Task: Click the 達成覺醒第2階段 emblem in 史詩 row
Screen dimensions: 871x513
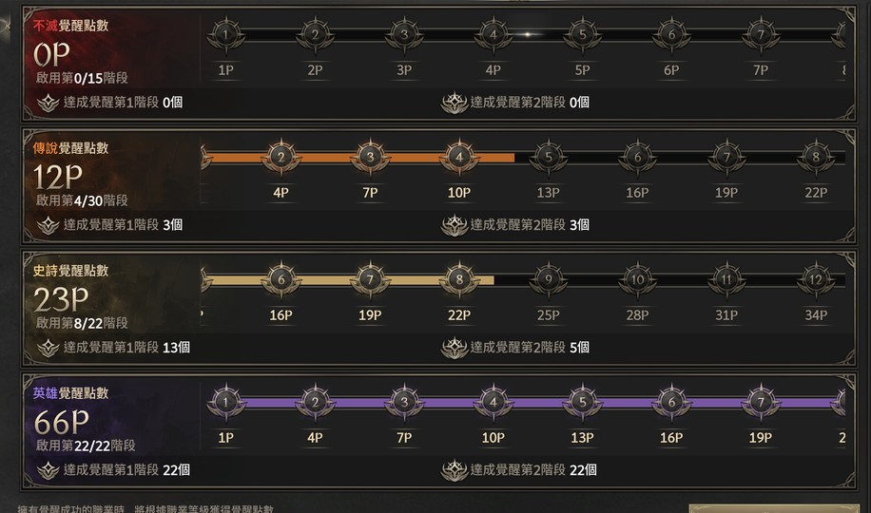Action: point(455,348)
